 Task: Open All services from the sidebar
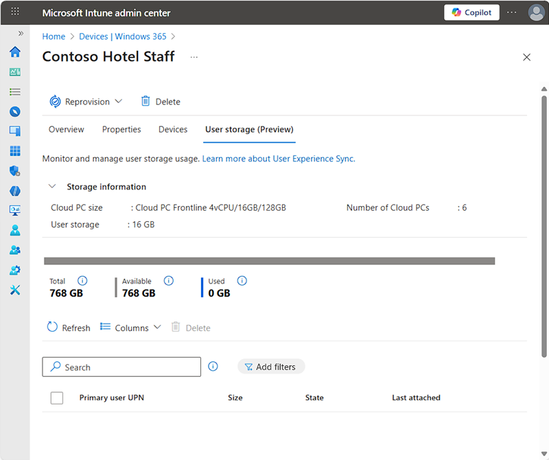point(15,91)
